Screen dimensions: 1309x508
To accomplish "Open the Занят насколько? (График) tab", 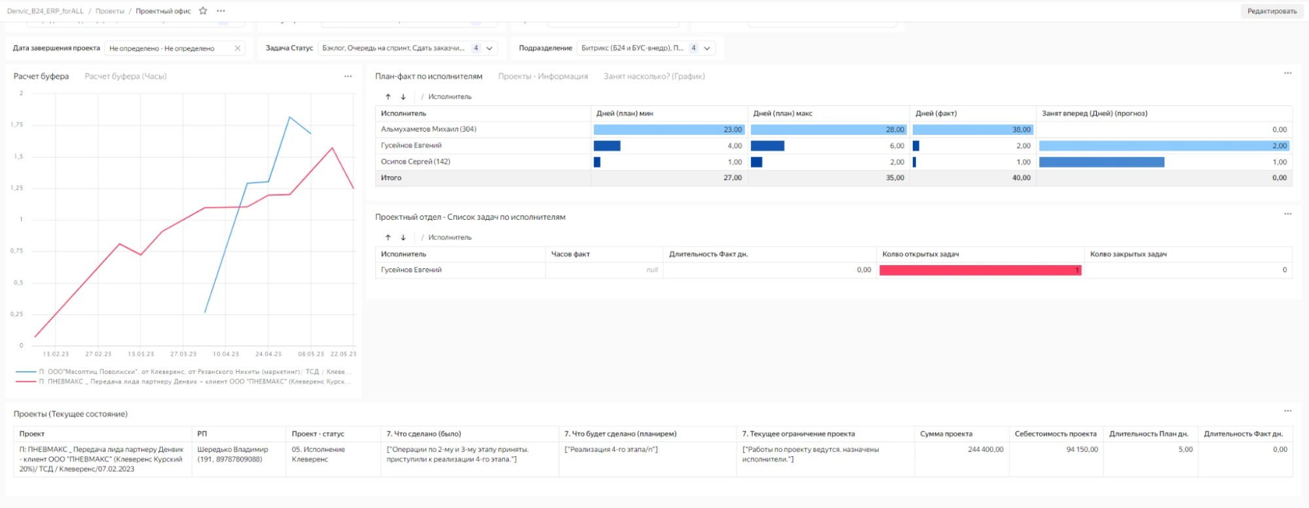I will pos(654,77).
